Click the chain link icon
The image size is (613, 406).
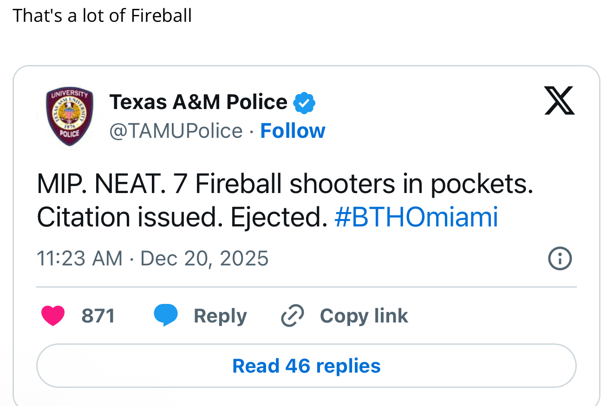tap(293, 316)
